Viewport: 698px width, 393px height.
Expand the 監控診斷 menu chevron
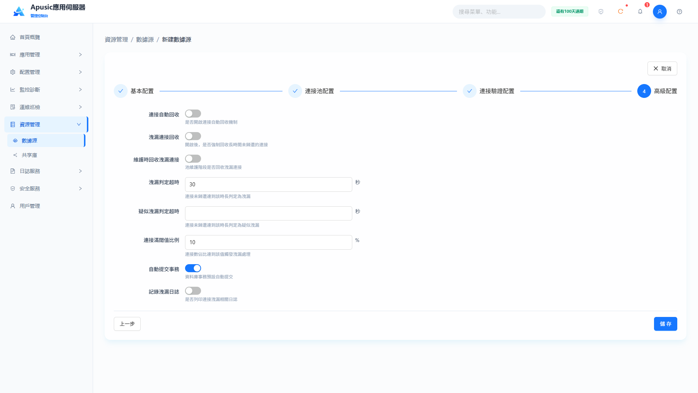[x=80, y=90]
